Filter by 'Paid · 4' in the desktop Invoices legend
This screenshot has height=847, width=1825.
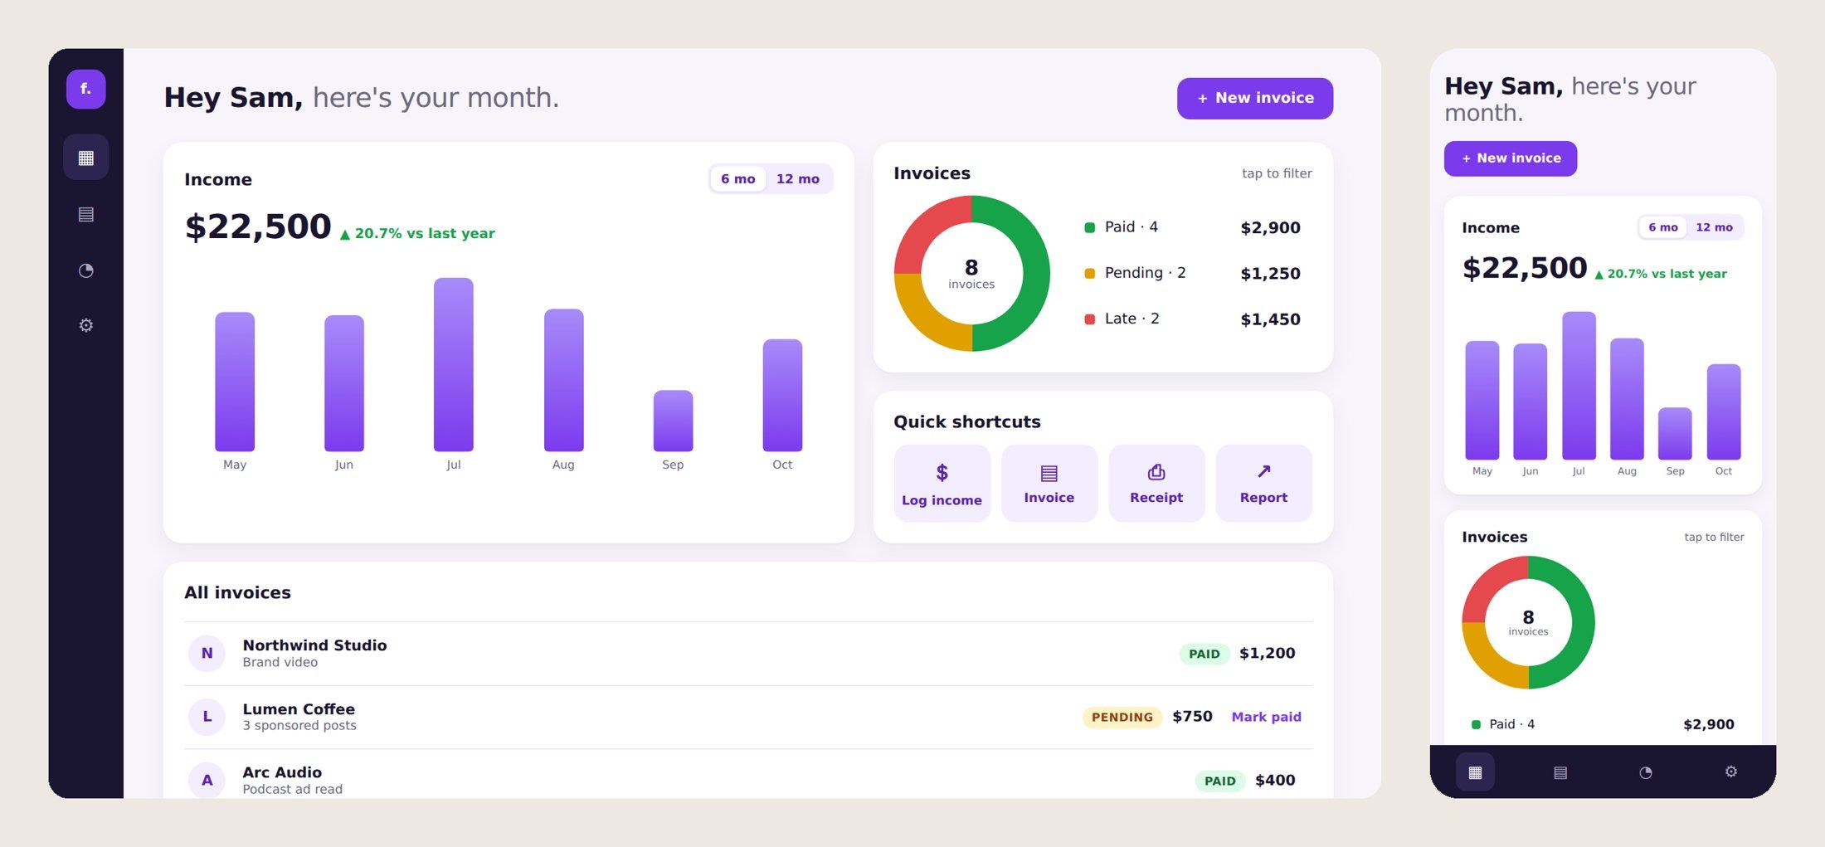point(1194,227)
